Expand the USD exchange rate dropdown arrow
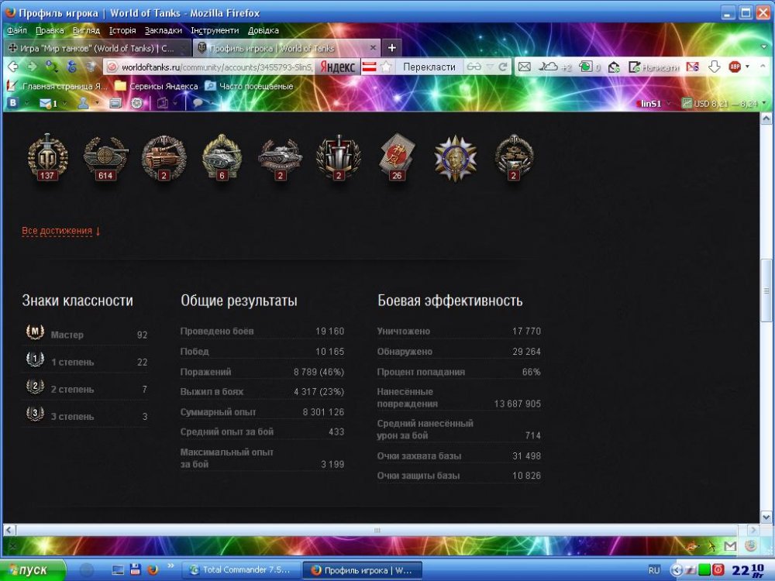The width and height of the screenshot is (775, 581). [x=764, y=103]
